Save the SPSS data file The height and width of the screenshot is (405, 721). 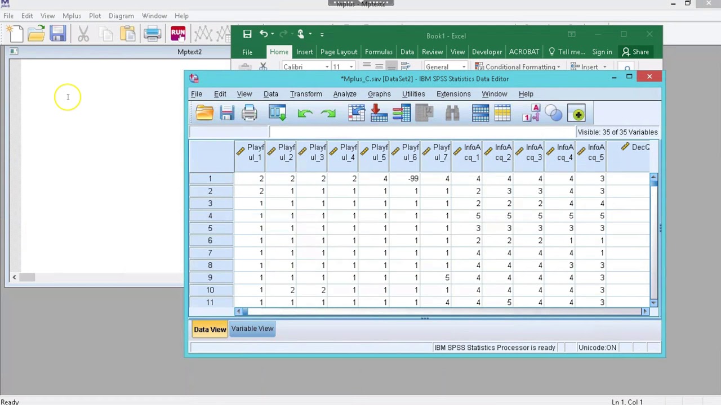pyautogui.click(x=227, y=114)
